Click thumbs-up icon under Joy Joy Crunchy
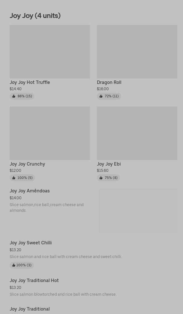Screen dimensions: 183x314 click(14, 178)
